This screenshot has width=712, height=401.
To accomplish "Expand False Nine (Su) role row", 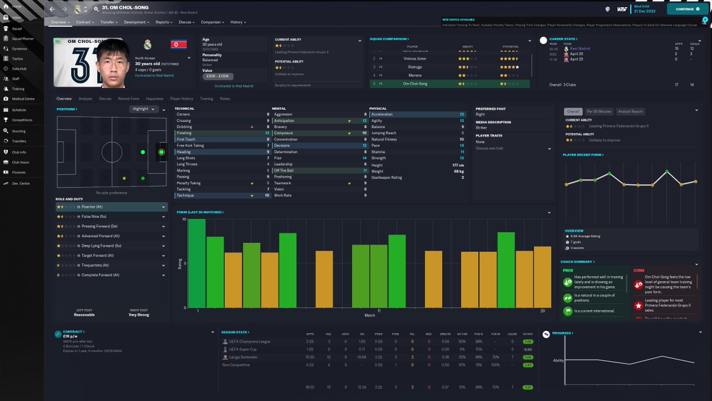I will [x=164, y=217].
